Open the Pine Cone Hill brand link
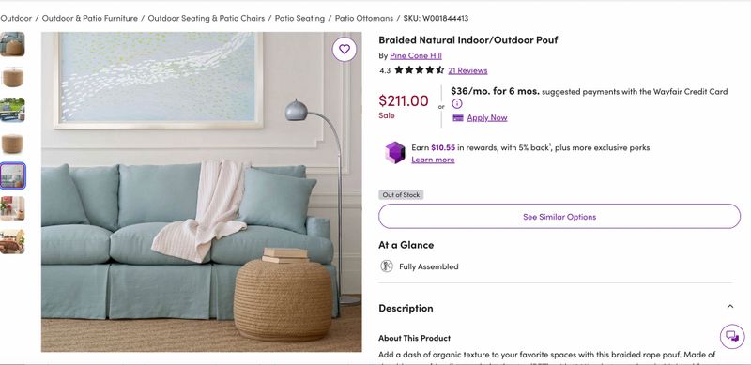Image resolution: width=751 pixels, height=365 pixels. [x=416, y=55]
